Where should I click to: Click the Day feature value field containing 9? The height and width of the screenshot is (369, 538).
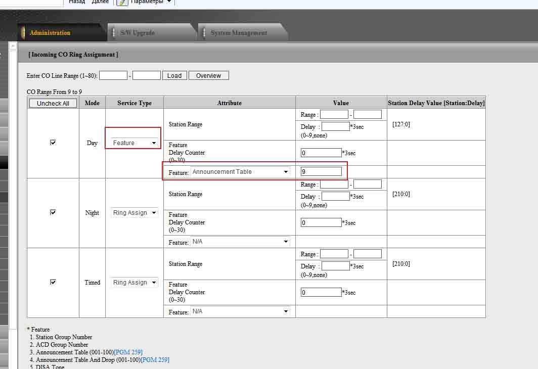(321, 172)
